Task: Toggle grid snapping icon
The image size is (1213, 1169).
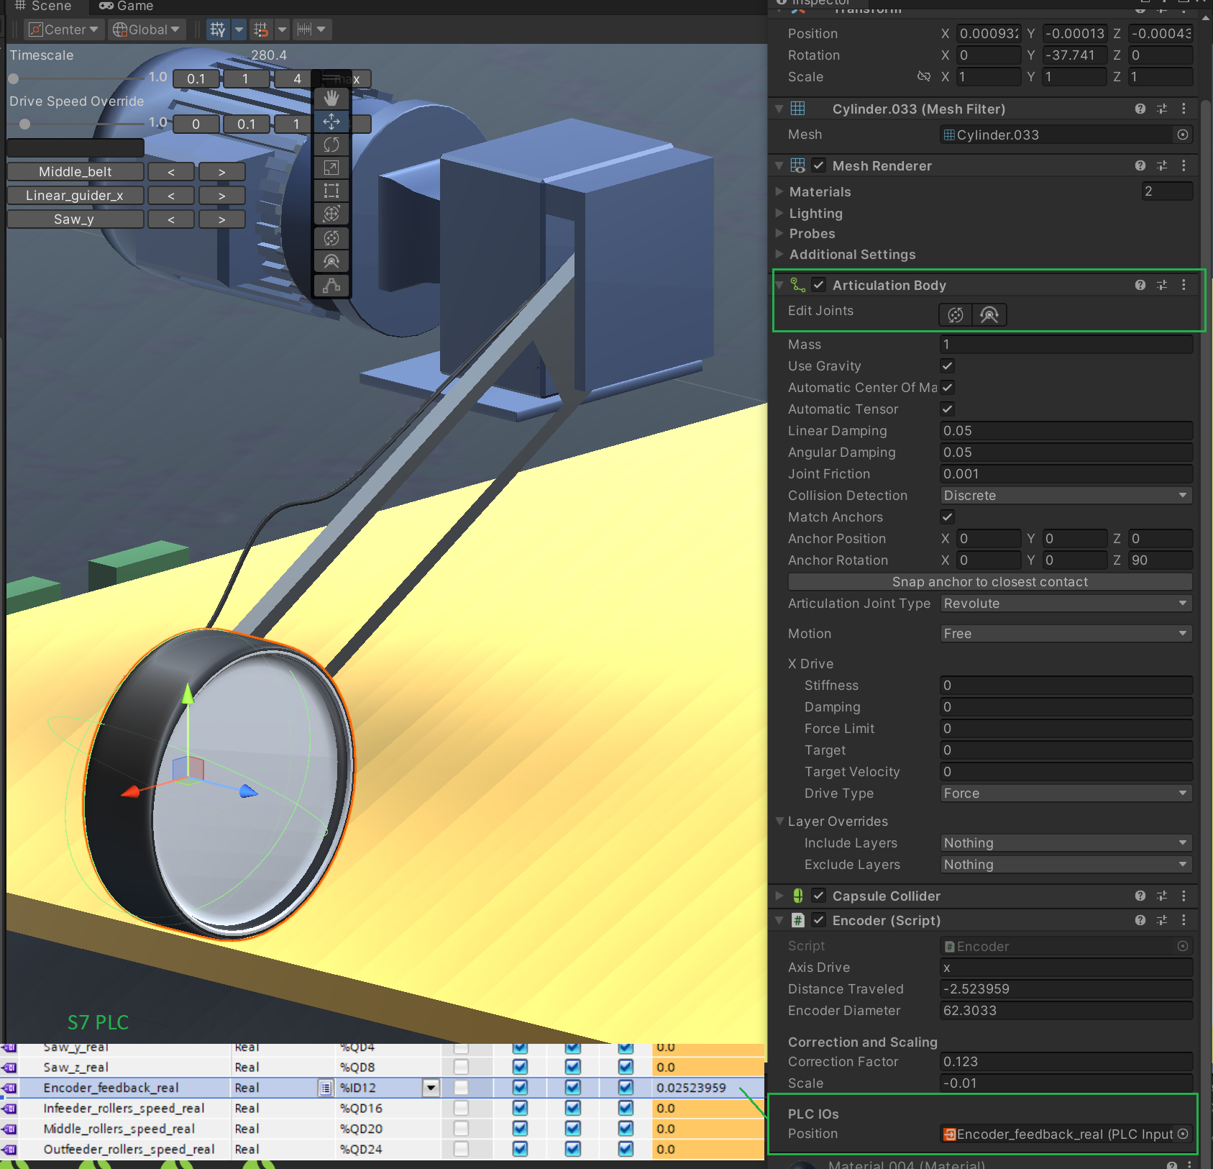Action: click(x=261, y=29)
